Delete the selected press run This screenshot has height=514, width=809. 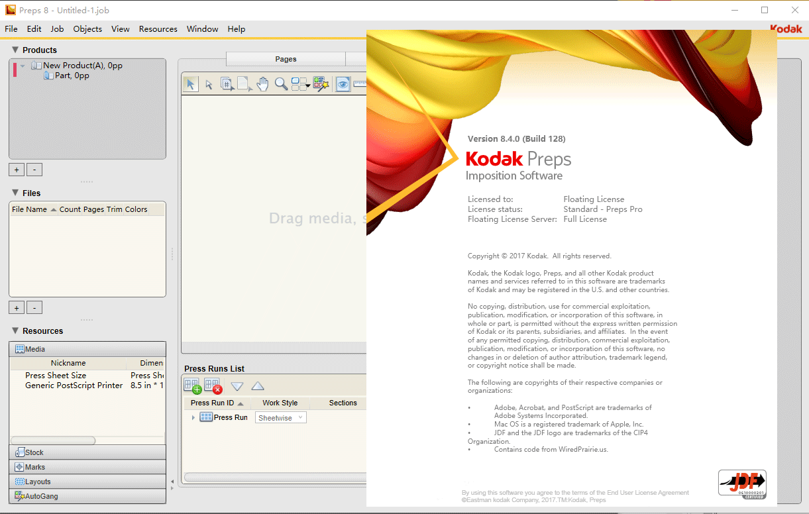click(x=213, y=385)
